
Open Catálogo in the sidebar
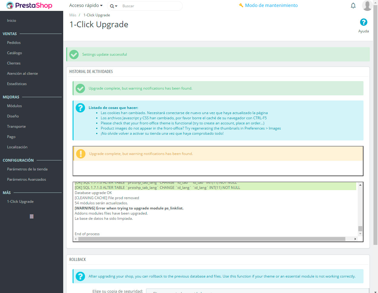15,53
